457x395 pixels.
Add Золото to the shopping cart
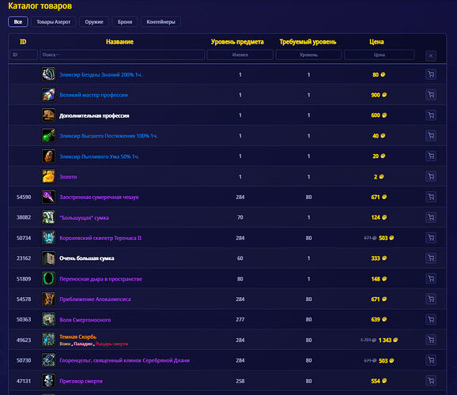point(431,176)
